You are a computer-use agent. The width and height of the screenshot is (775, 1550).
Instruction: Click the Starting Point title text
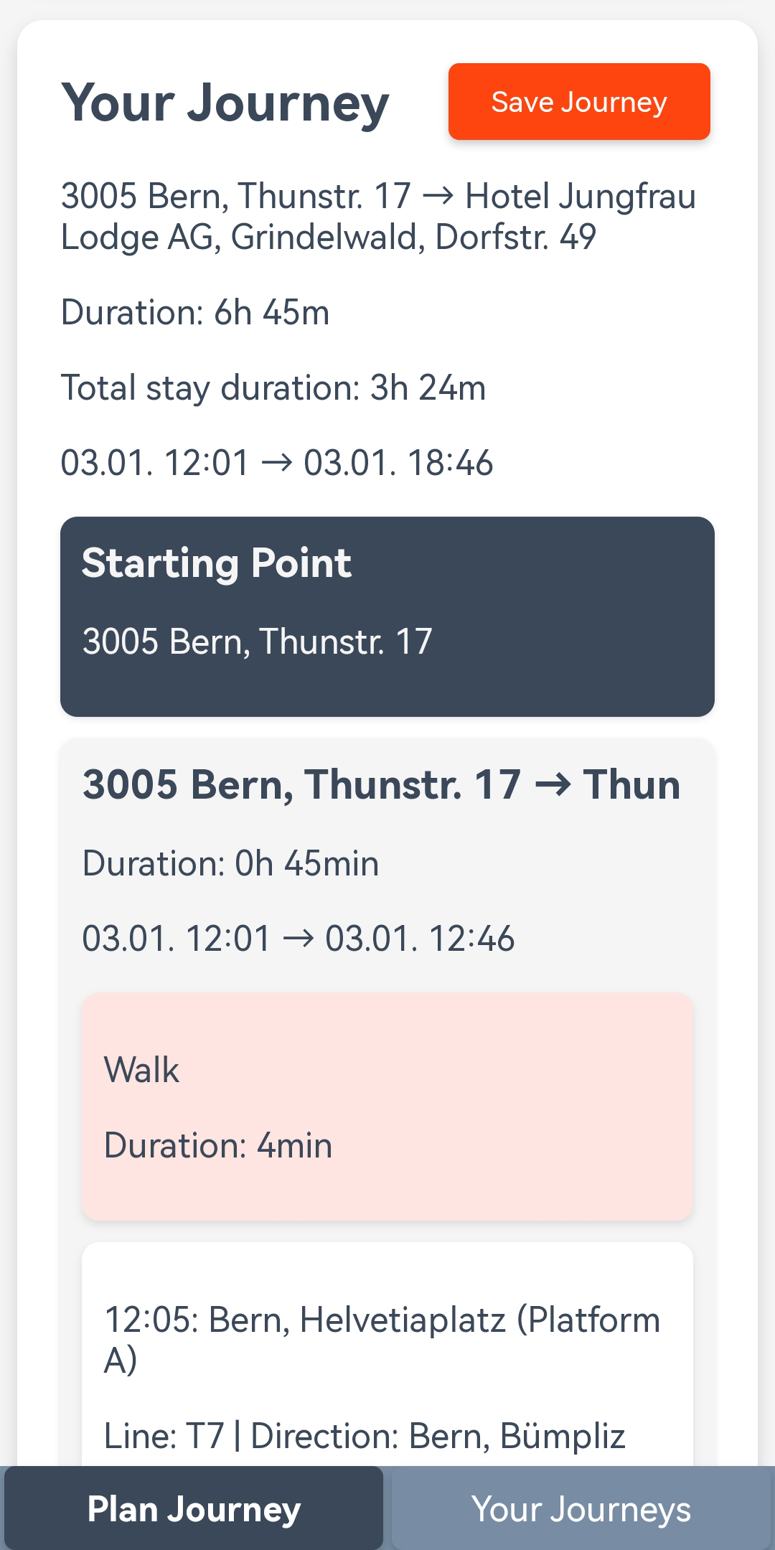[x=217, y=563]
